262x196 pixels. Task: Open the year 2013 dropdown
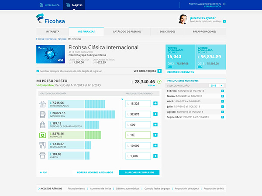(x=216, y=85)
